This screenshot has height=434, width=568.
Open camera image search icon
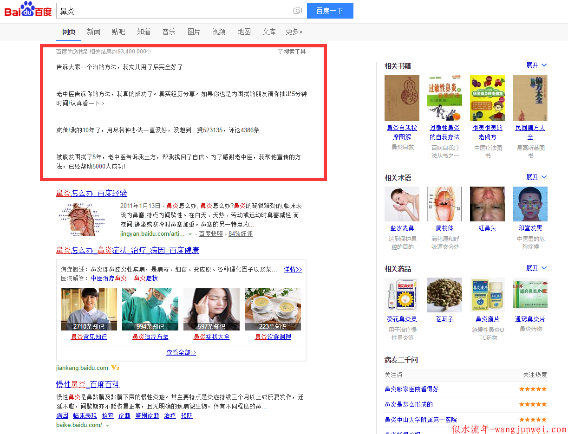click(x=298, y=11)
